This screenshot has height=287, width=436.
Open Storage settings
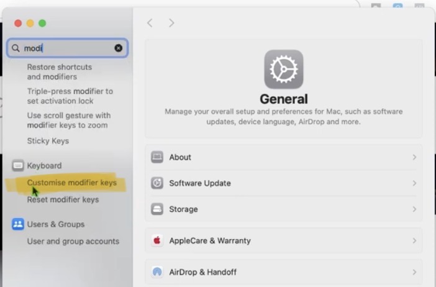[x=284, y=209]
